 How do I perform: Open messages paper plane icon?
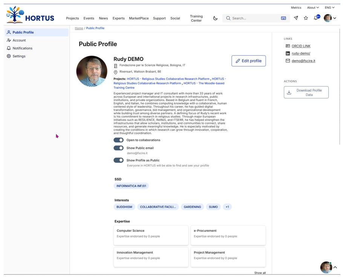296,18
